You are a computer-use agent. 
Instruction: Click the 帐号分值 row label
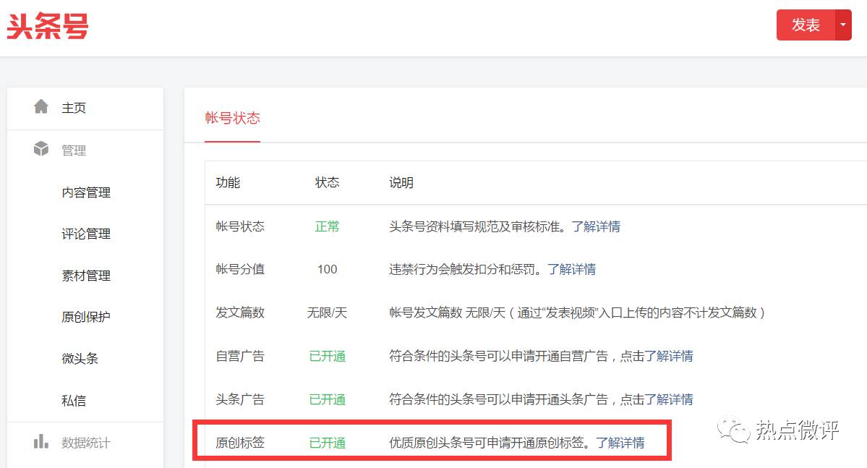[x=240, y=269]
